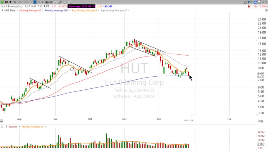Close volume pane with X button
Screen dimensions: 268x151
(2, 127)
